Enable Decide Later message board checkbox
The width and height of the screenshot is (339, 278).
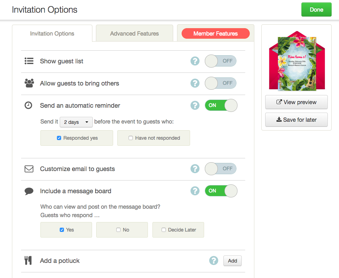(164, 230)
